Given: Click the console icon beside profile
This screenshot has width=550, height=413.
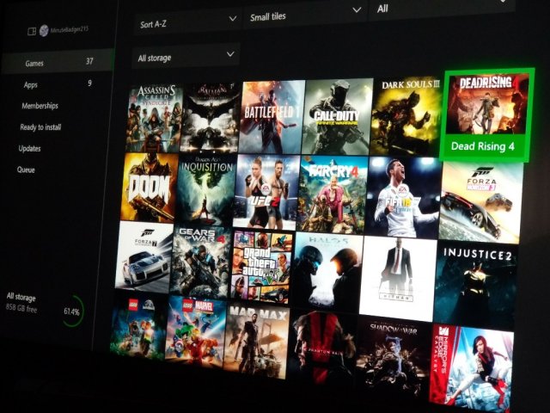Looking at the screenshot, I should pos(32,32).
